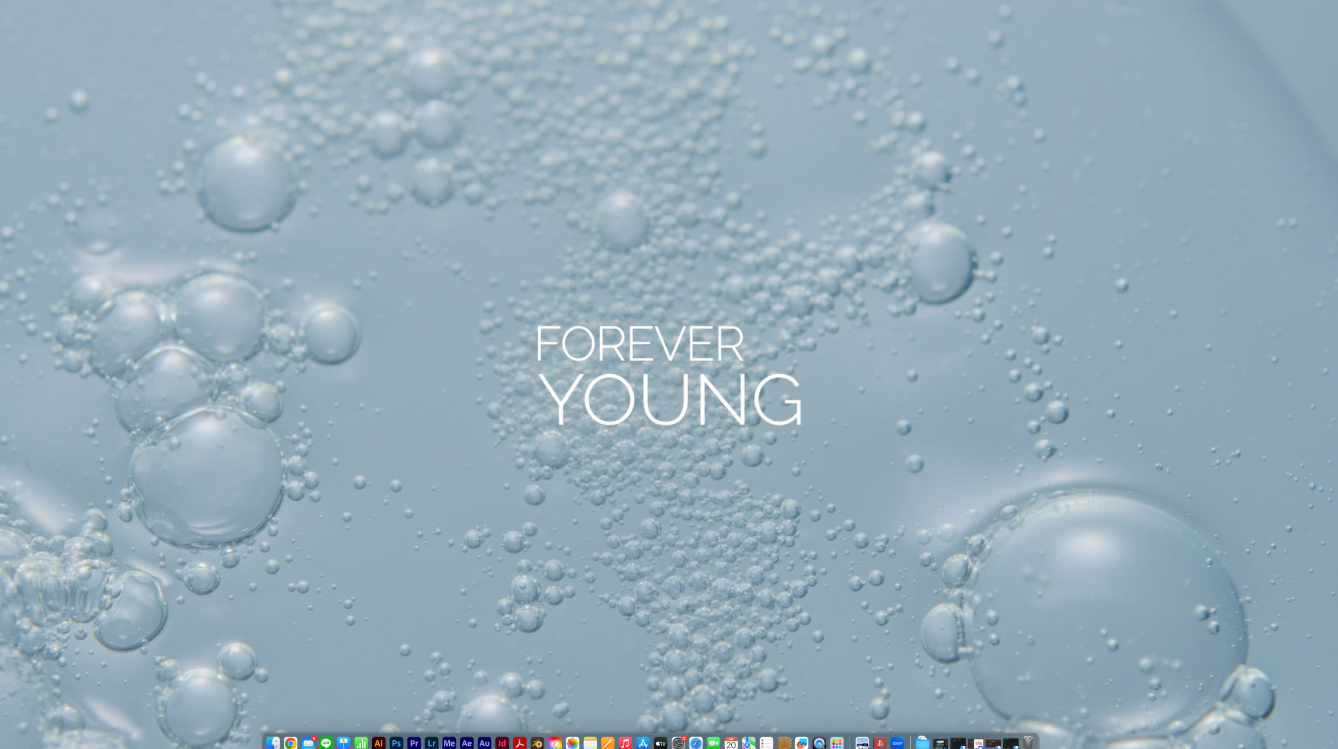
Task: Launch Adobe Illustrator from the dock
Action: 379,743
